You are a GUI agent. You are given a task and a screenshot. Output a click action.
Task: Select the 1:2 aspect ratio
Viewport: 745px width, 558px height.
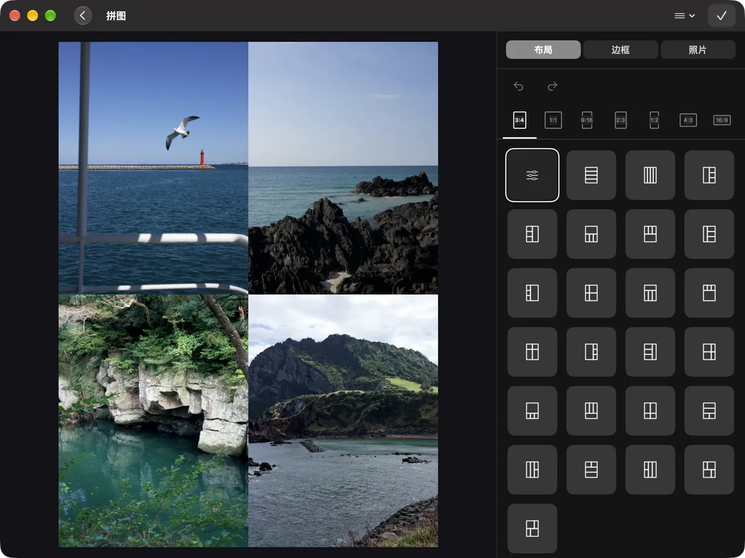point(654,120)
